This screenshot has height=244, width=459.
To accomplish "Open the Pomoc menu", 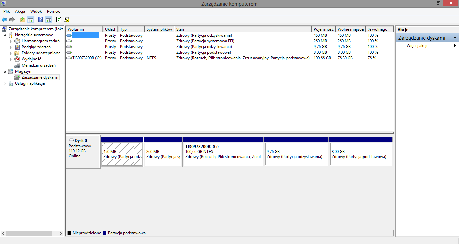I will 53,11.
